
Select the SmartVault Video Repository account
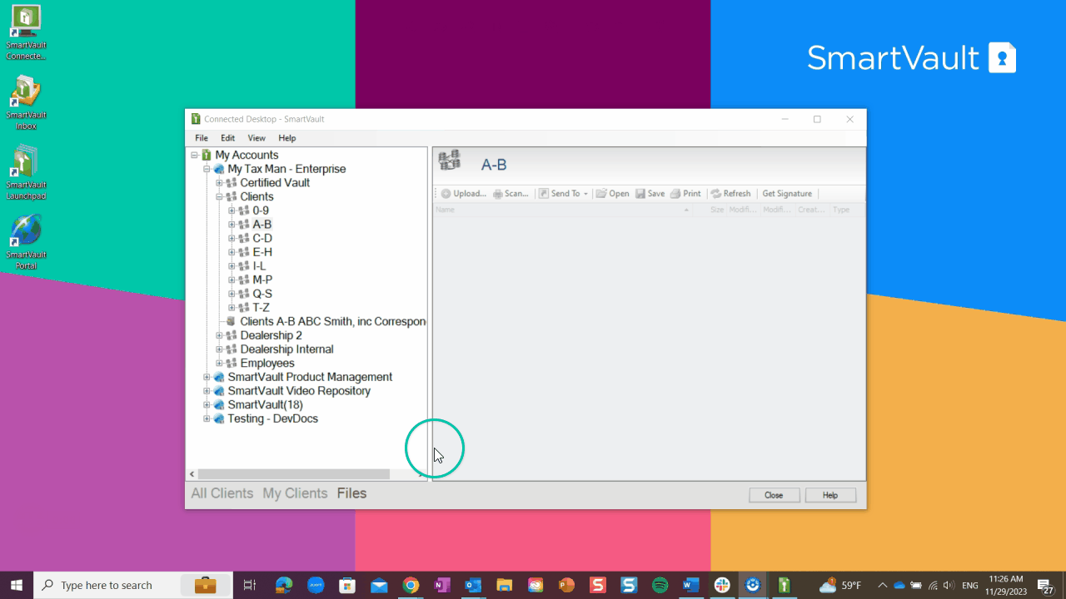pos(299,391)
